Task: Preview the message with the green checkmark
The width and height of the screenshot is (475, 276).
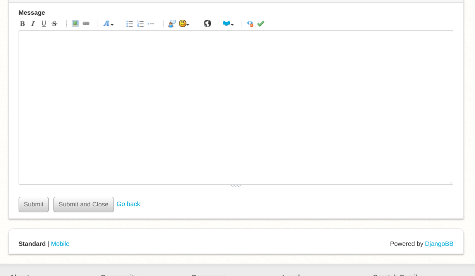Action: [261, 24]
